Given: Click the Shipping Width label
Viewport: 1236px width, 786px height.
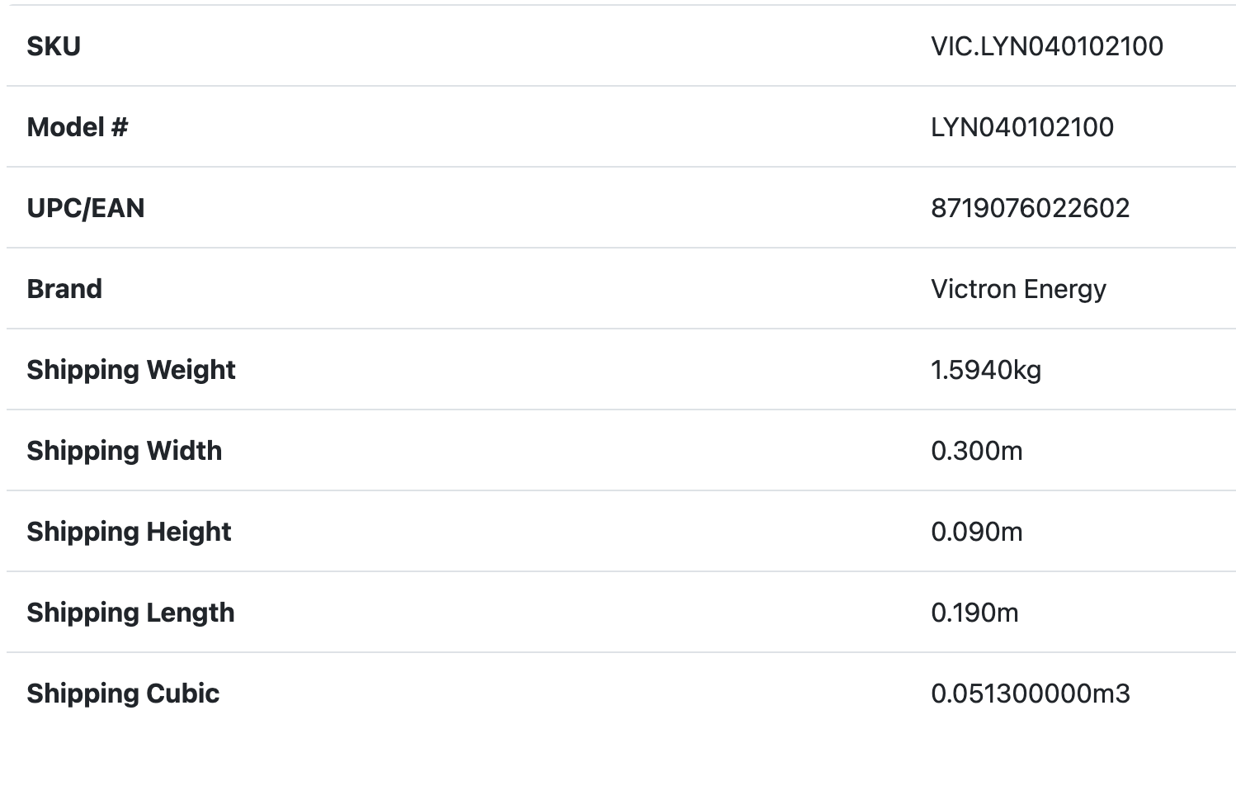Looking at the screenshot, I should (x=125, y=451).
